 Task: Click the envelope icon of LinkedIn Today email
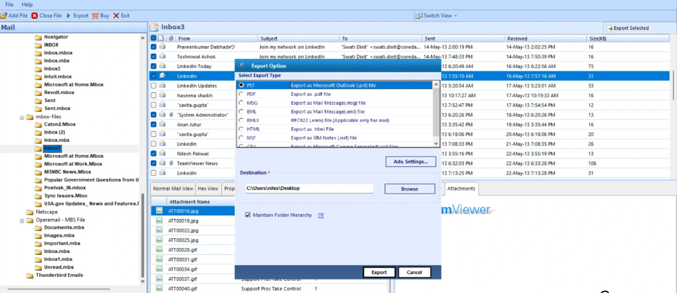coord(162,66)
